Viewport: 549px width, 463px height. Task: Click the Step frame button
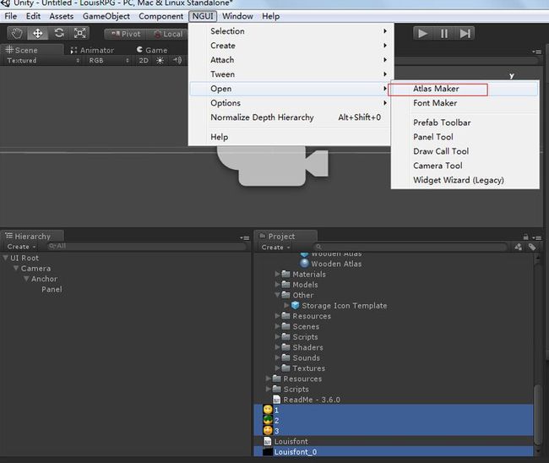[x=465, y=34]
